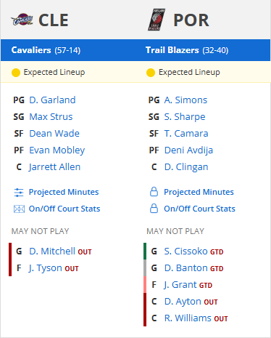The image size is (271, 338).
Task: Open Evan Mobley player link
Action: [57, 150]
